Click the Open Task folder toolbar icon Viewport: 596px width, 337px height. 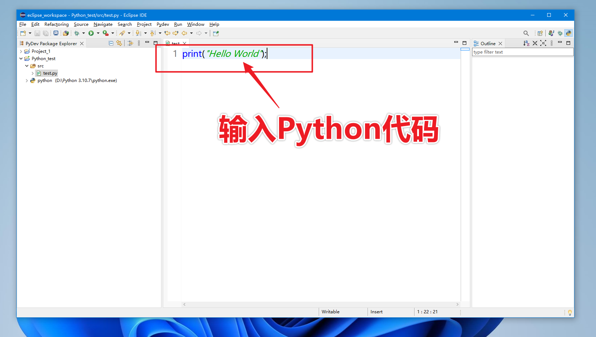tap(66, 33)
